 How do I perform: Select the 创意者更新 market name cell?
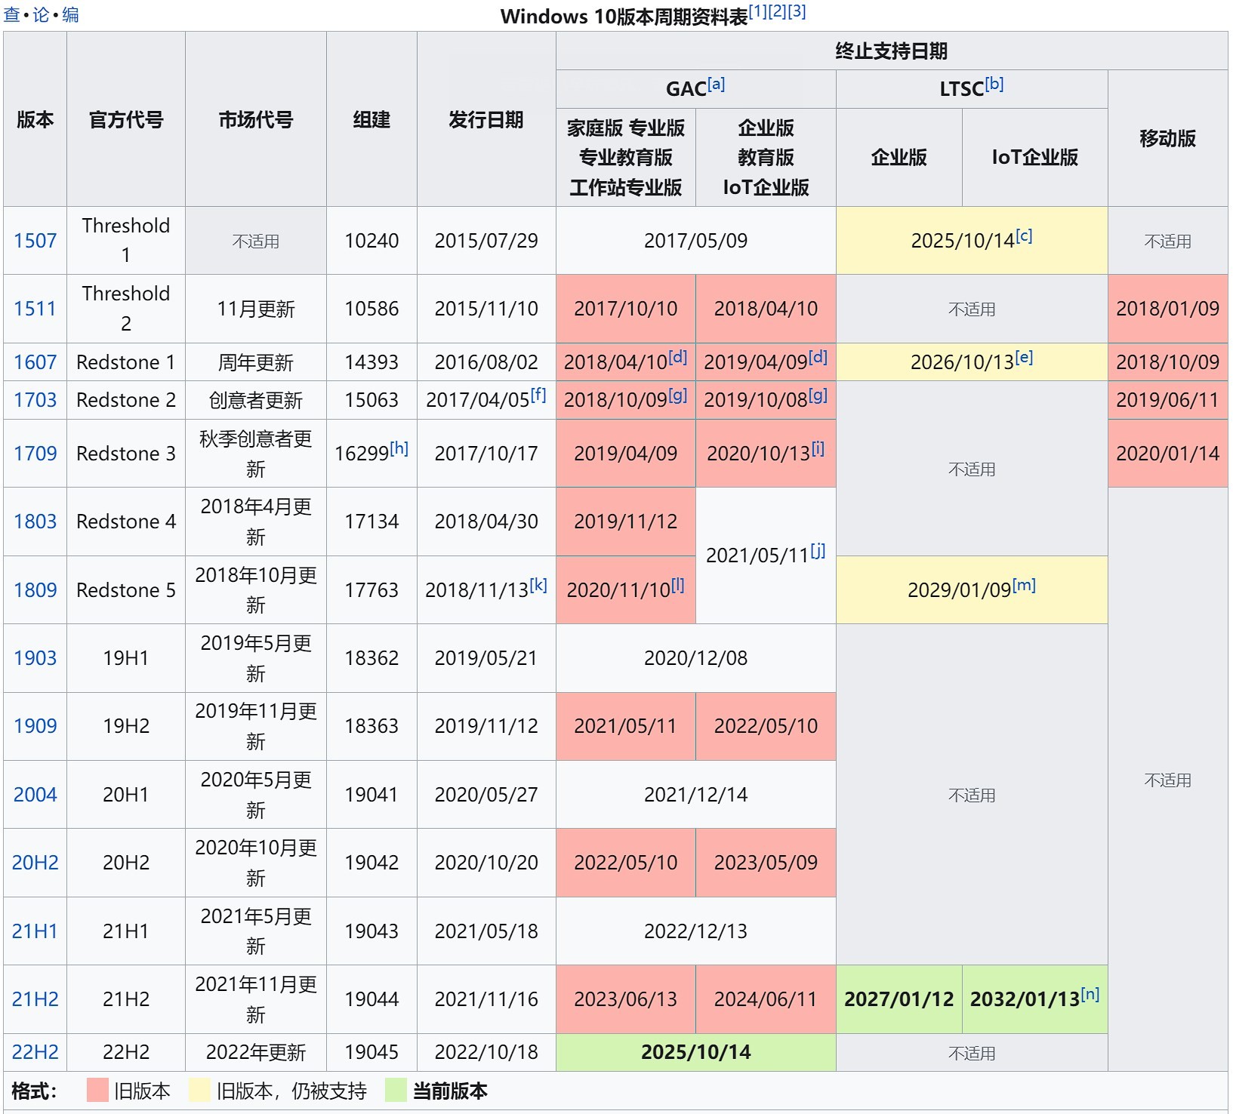(256, 400)
